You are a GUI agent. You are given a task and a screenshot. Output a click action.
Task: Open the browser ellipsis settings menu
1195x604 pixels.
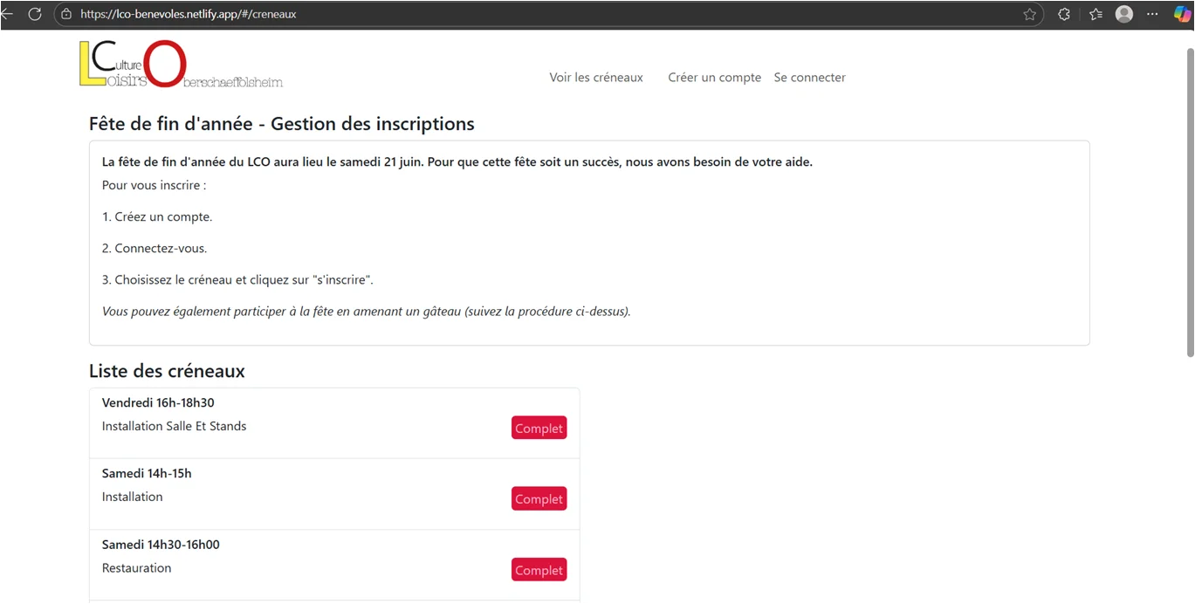pos(1151,14)
